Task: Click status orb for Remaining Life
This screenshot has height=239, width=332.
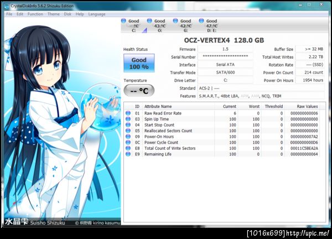Action: 128,154
